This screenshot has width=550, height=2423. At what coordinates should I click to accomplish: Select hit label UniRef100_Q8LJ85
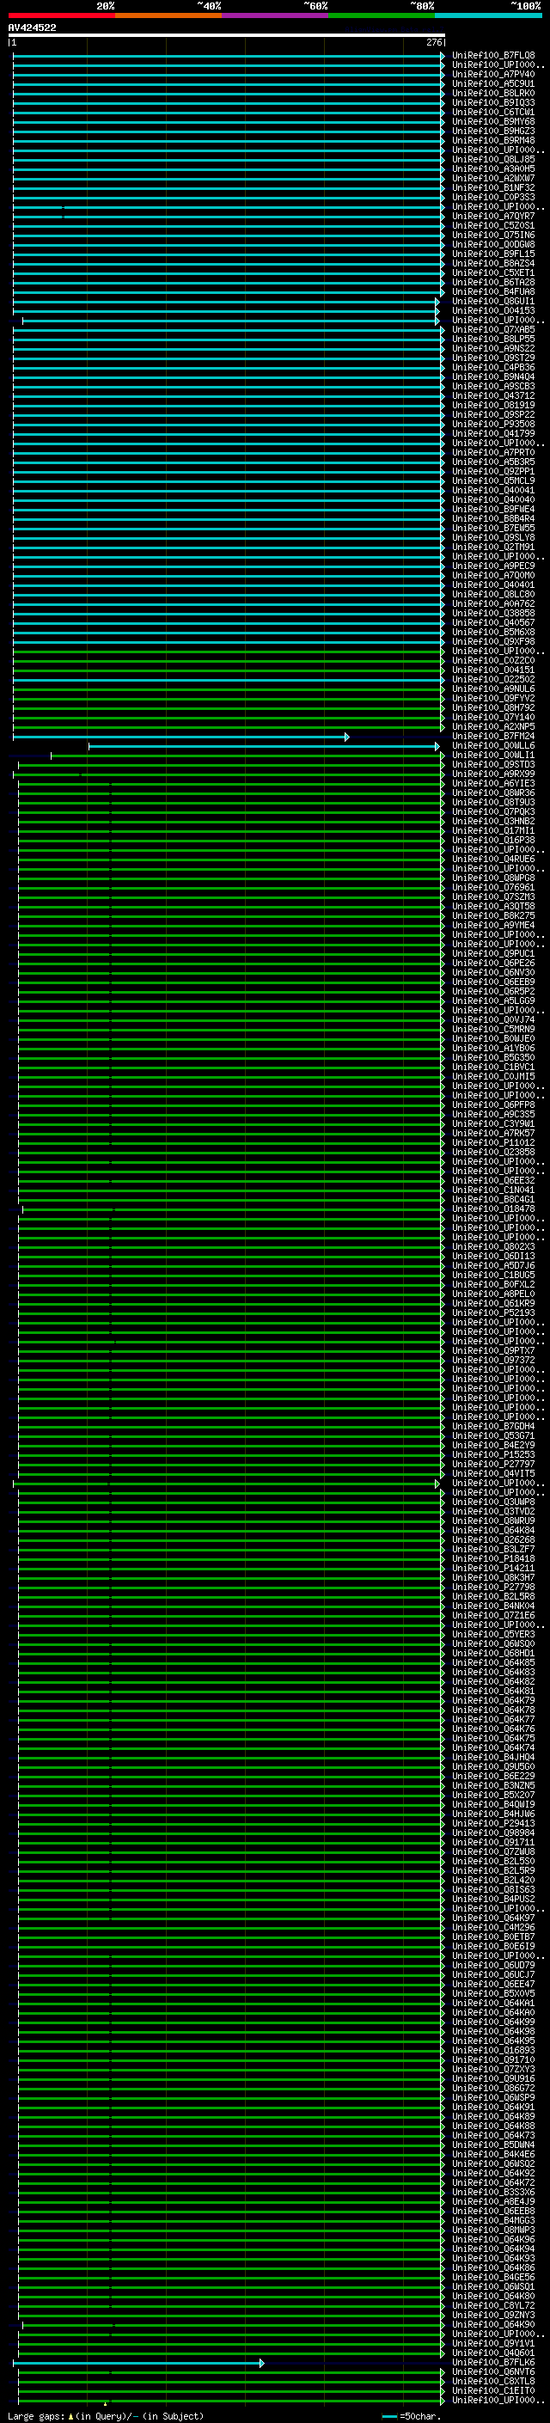pos(493,160)
